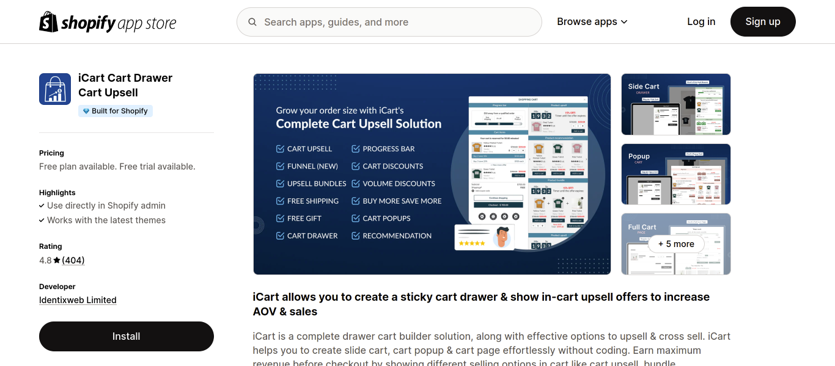The width and height of the screenshot is (835, 366).
Task: Select the Pricing section heading
Action: coord(51,152)
